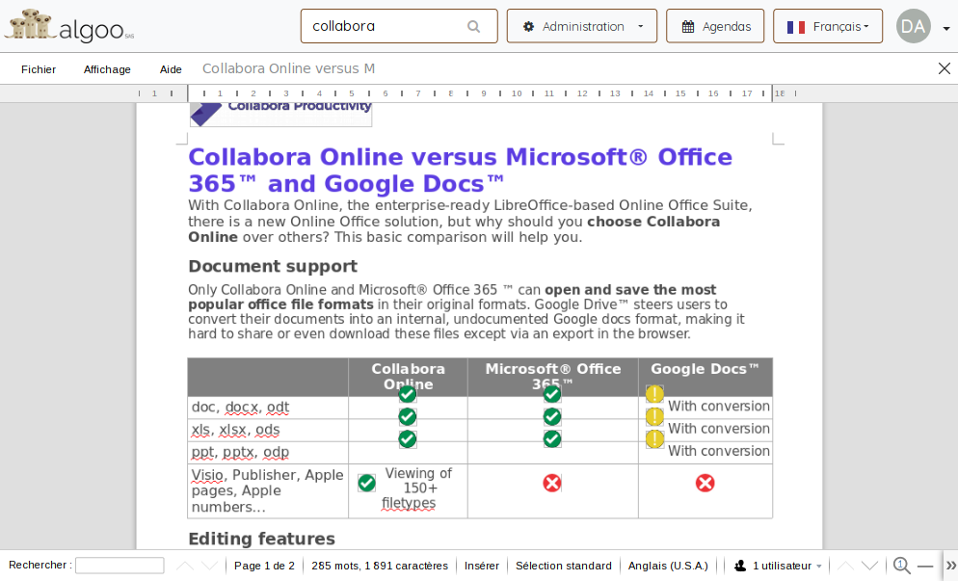The width and height of the screenshot is (958, 581).
Task: Toggle the Insérer insert mode
Action: coord(482,566)
